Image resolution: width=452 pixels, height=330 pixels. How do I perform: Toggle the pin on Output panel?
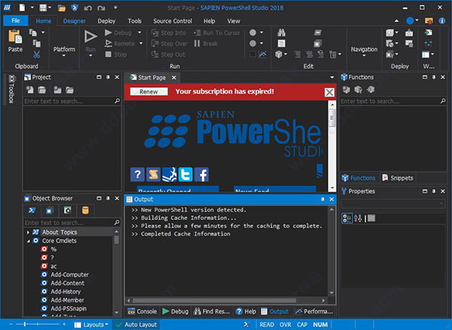pos(322,199)
